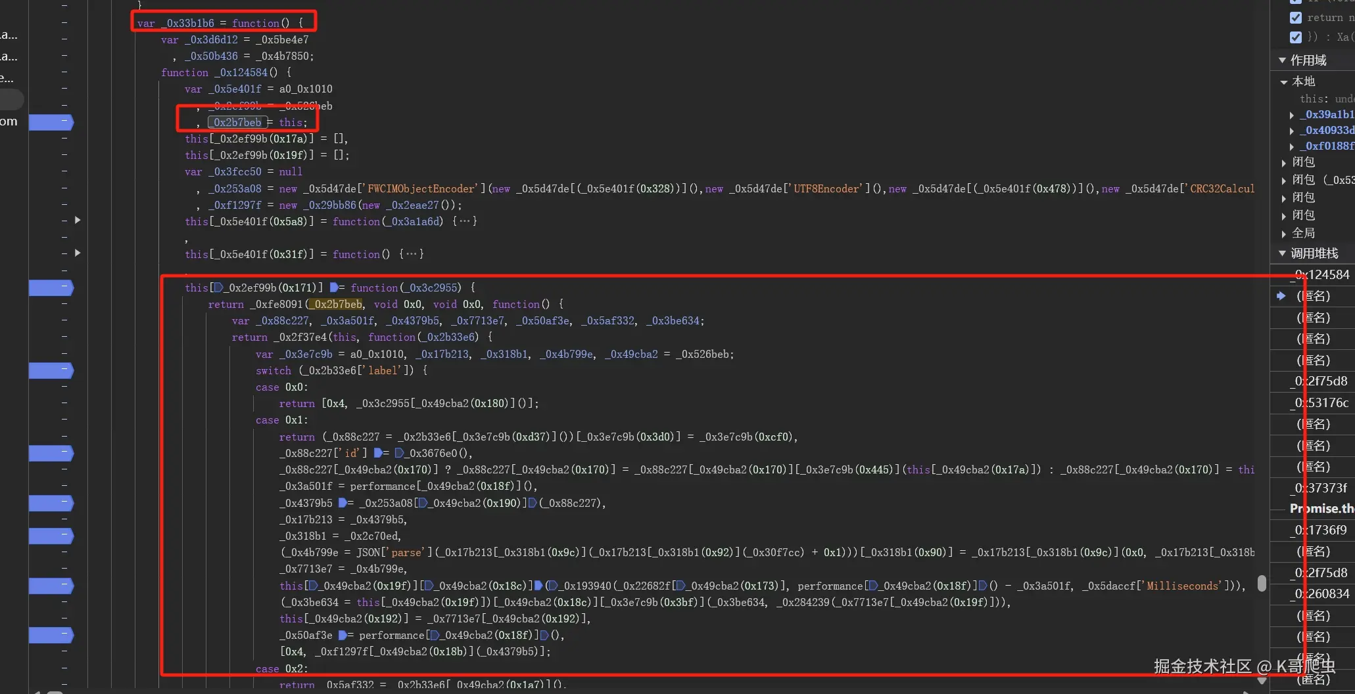1355x694 pixels.
Task: Expand the collapsed '{…}' after function(_0x3a1a6d)
Action: [x=465, y=221]
